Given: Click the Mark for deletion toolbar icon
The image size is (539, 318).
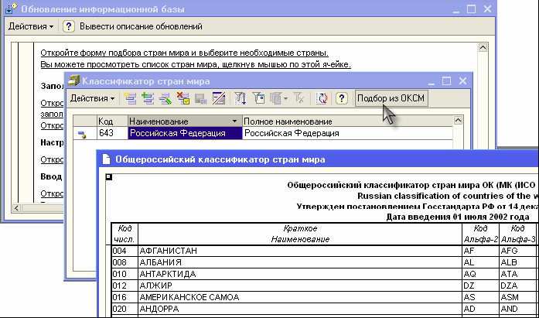Looking at the screenshot, I should click(183, 98).
